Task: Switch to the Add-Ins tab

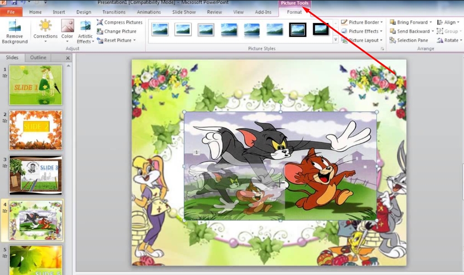Action: click(x=263, y=12)
